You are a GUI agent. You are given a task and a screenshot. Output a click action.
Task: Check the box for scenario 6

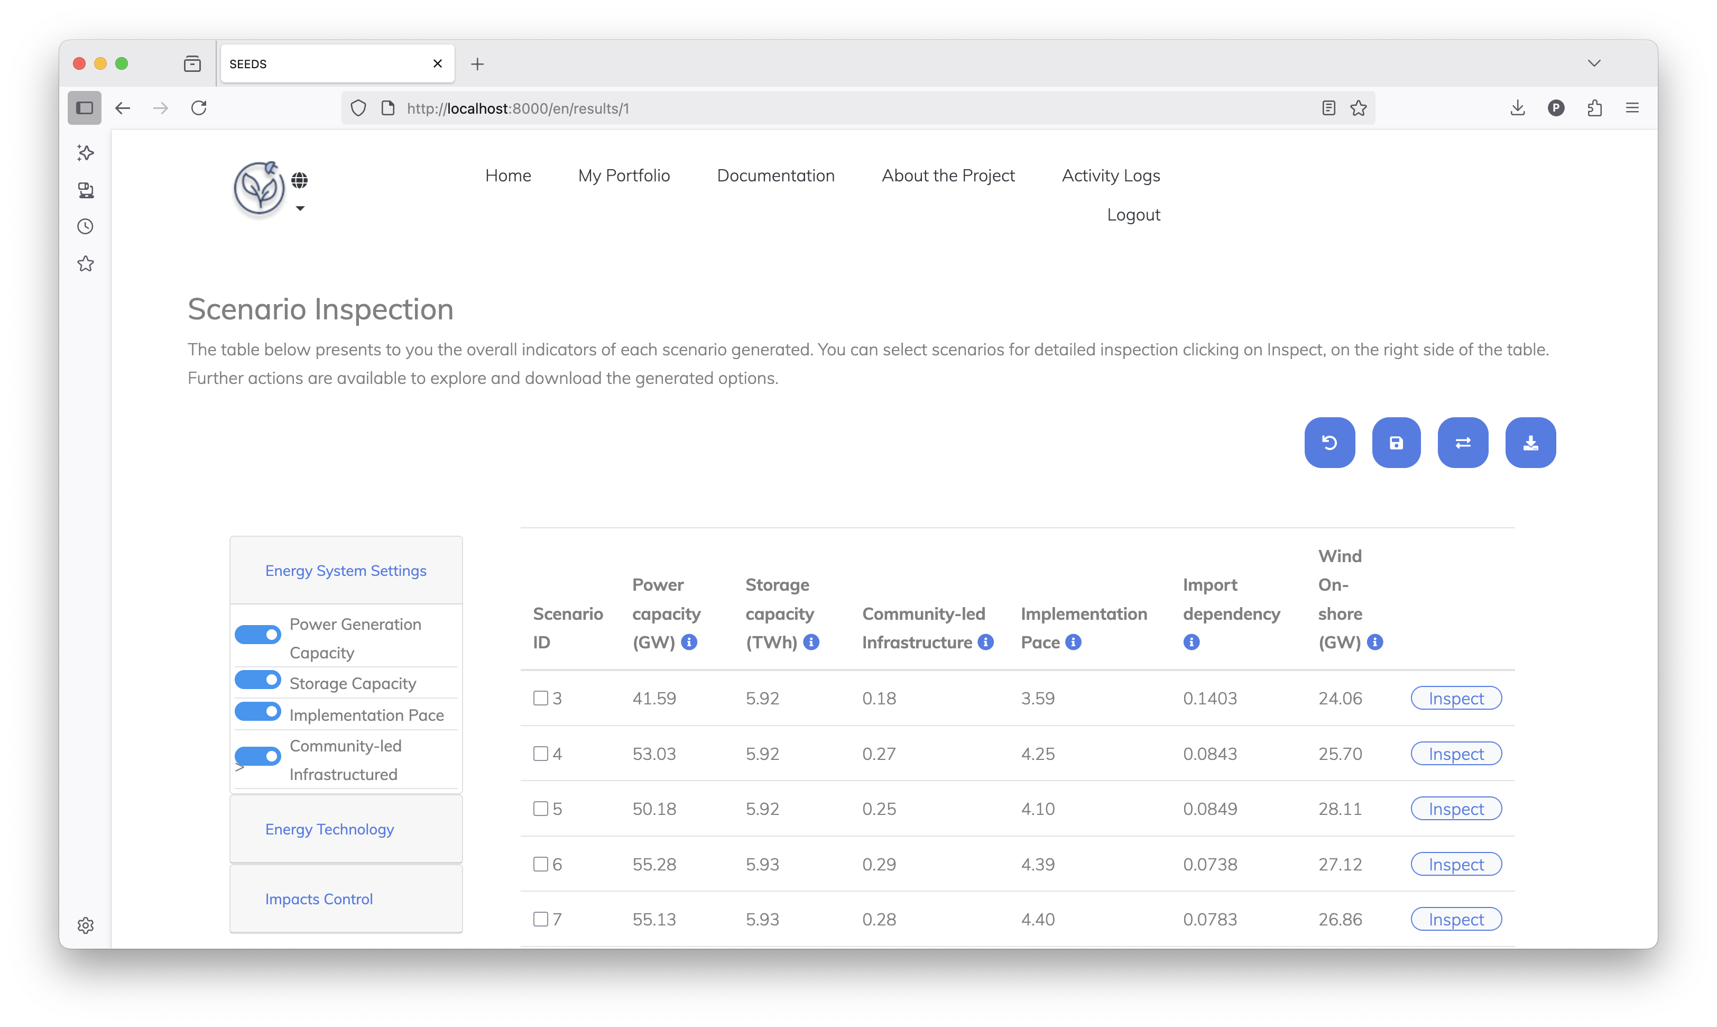point(541,864)
